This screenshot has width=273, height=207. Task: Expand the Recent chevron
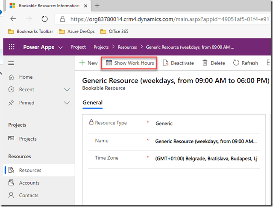(67, 90)
